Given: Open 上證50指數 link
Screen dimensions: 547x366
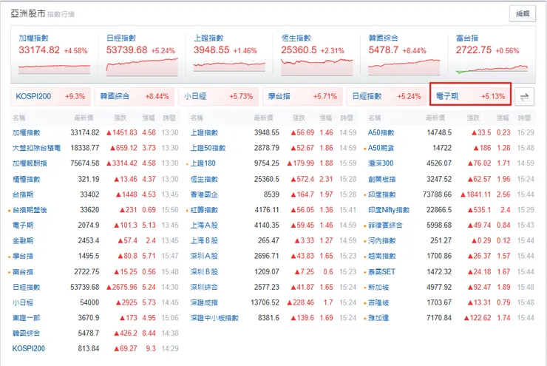Looking at the screenshot, I should [x=208, y=149].
